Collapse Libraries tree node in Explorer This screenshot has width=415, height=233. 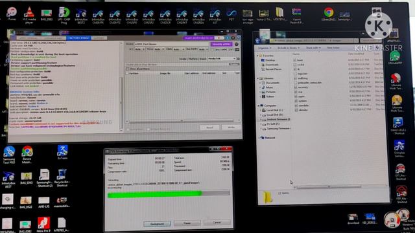click(x=258, y=78)
